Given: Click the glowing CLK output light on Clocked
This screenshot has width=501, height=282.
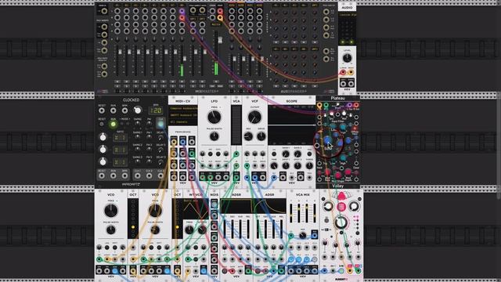Looking at the screenshot, I should pyautogui.click(x=160, y=124).
